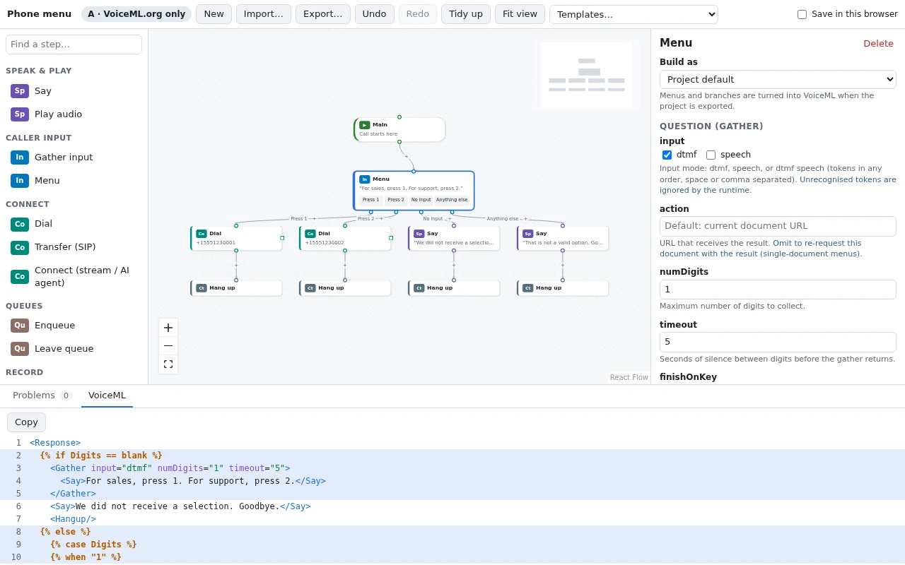Open the Import dialog

pyautogui.click(x=264, y=14)
